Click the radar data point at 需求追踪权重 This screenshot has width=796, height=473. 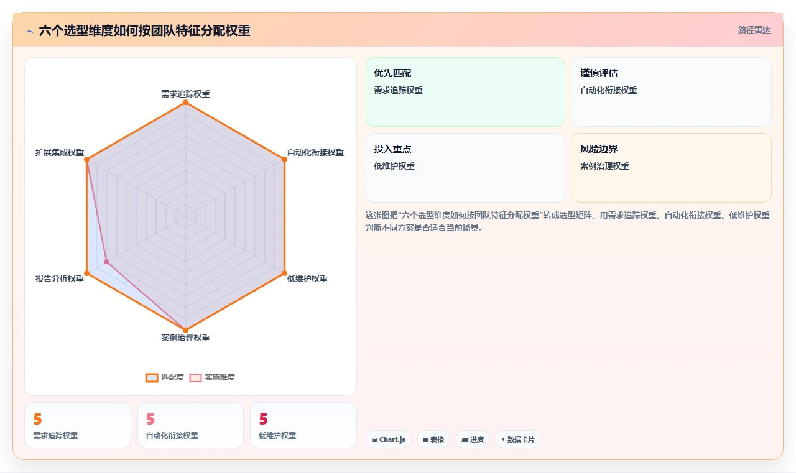[185, 103]
